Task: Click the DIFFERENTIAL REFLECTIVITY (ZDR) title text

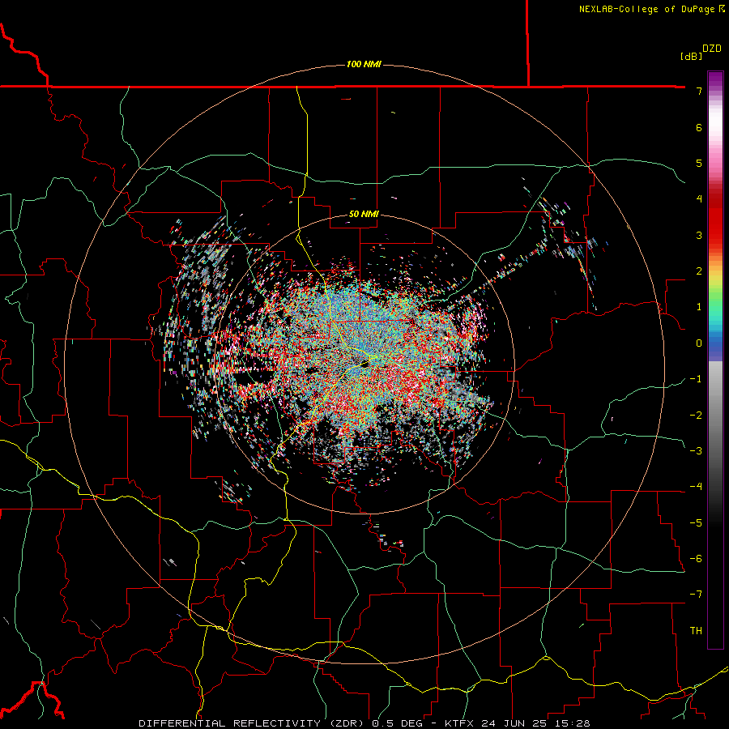Action: (x=253, y=723)
